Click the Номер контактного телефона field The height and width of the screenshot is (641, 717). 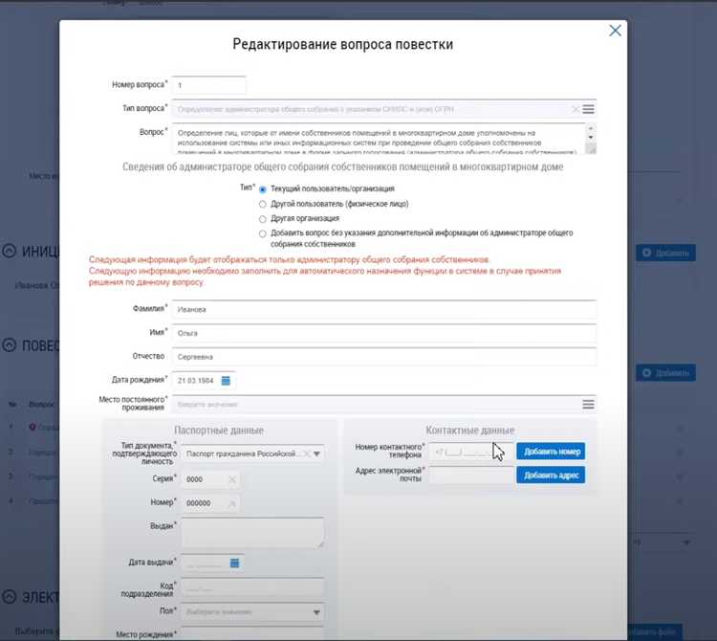(471, 452)
